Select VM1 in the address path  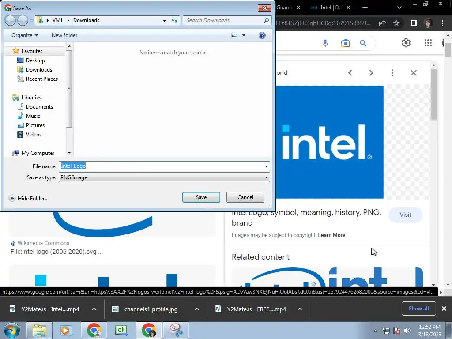click(57, 20)
